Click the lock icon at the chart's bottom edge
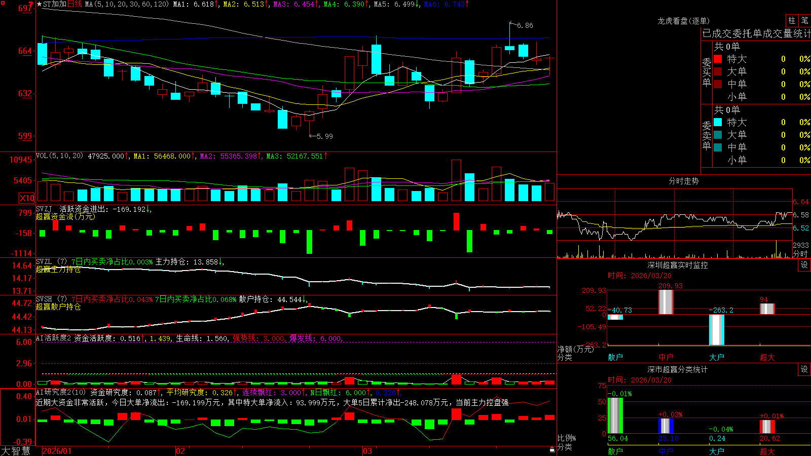811x456 pixels. point(552,449)
